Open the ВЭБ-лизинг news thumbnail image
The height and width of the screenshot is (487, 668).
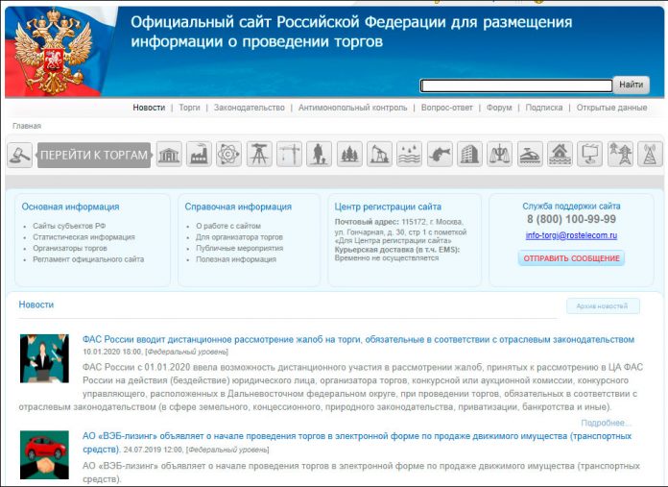(x=44, y=455)
